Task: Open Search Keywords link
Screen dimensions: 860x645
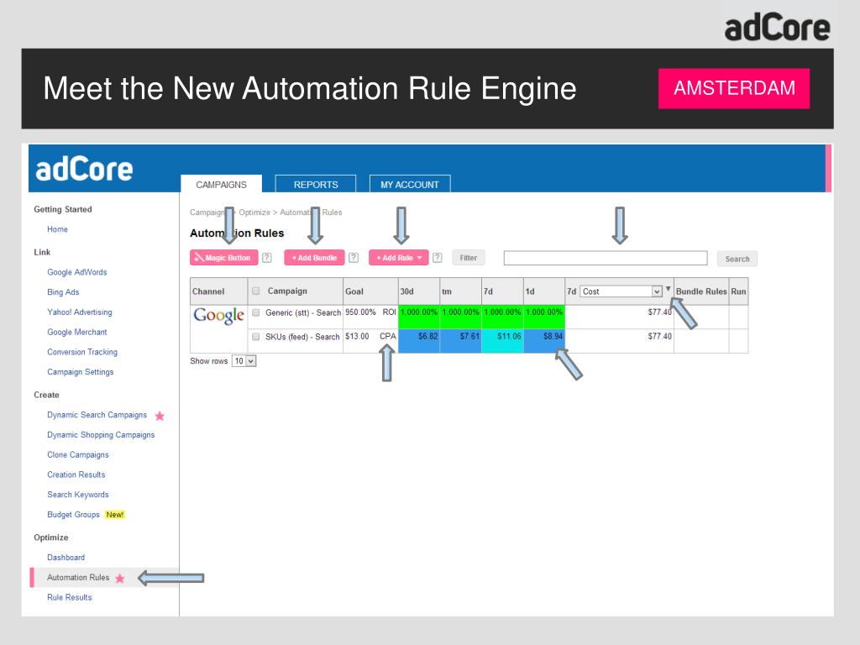Action: pos(78,495)
